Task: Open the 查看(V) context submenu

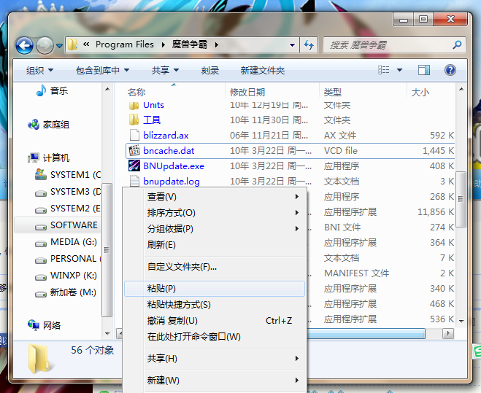Action: click(215, 197)
